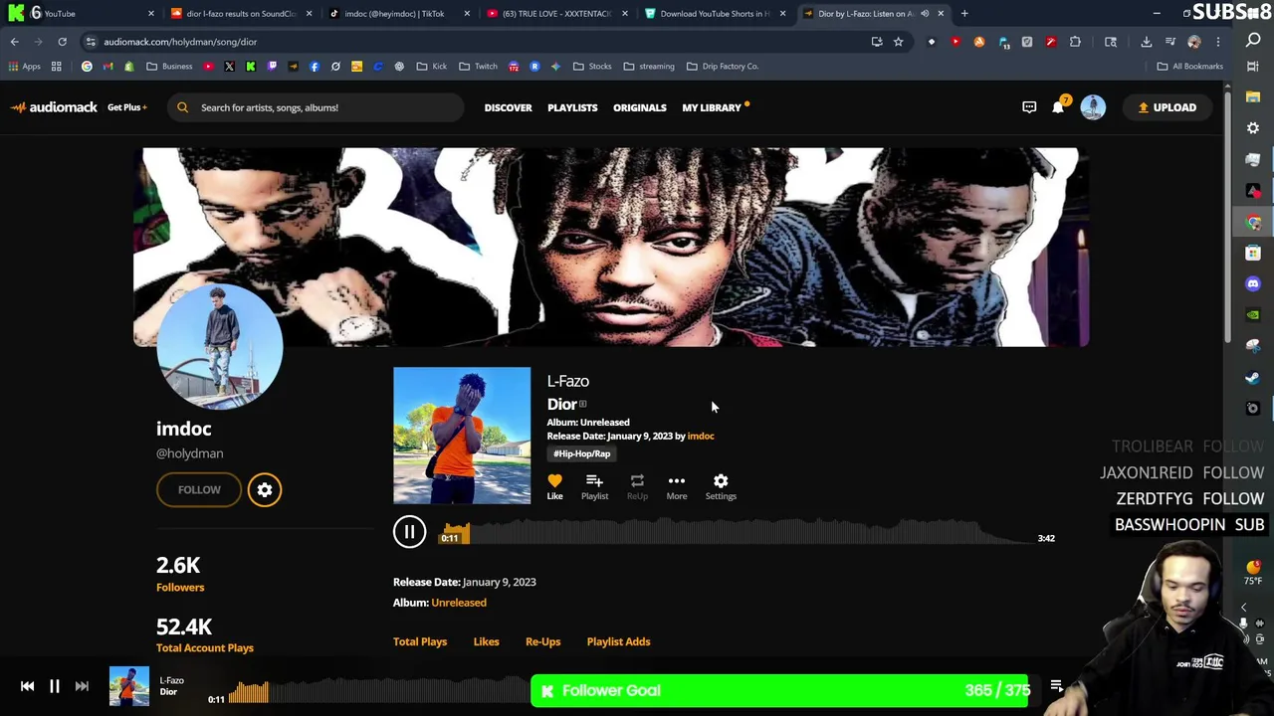Pause the song with the main pause button

[x=409, y=532]
